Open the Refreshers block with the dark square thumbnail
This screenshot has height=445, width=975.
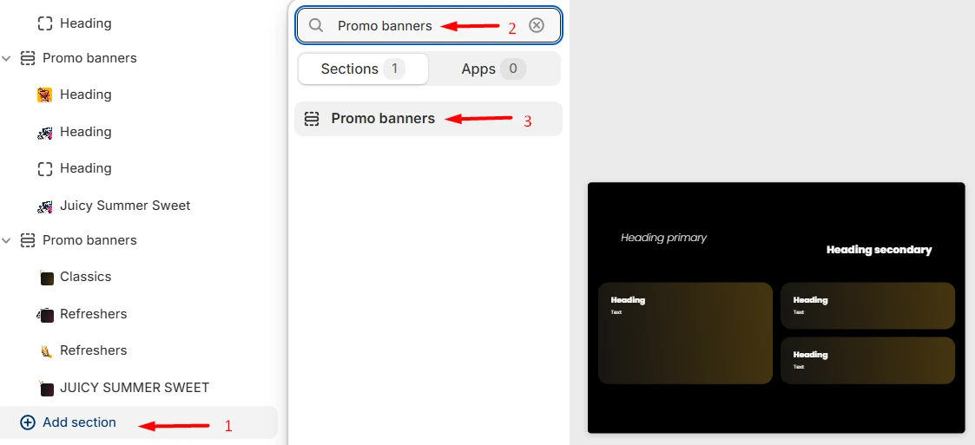(93, 315)
